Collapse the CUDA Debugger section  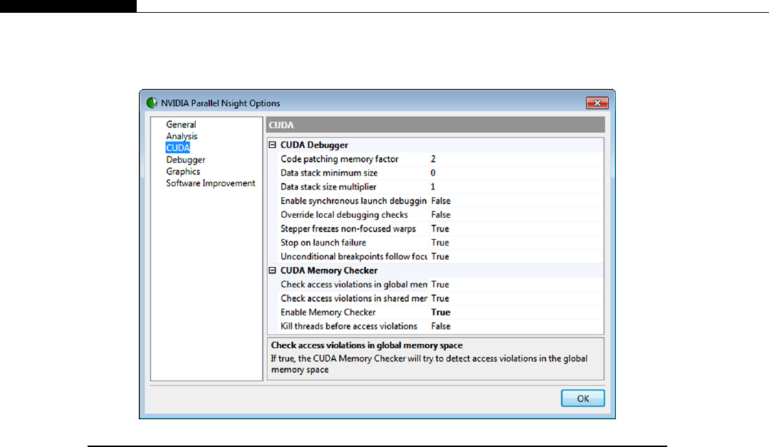point(273,145)
